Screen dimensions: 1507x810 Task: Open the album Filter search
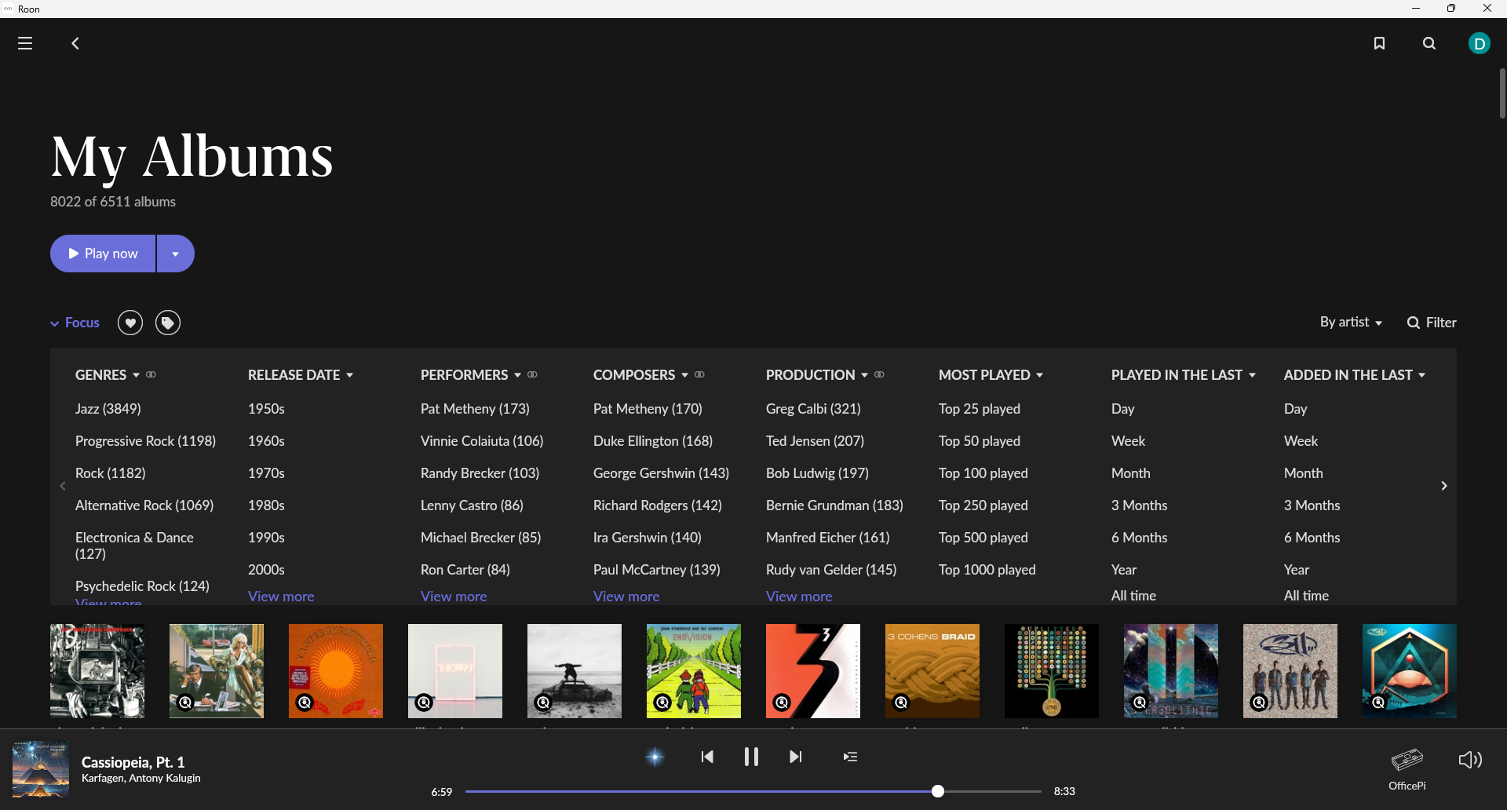pos(1432,323)
